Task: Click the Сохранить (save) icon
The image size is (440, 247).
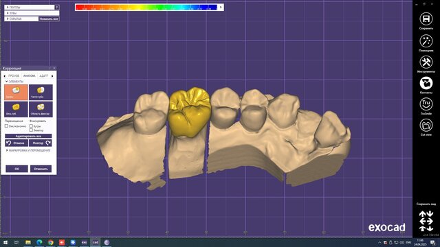Action: coord(426,19)
